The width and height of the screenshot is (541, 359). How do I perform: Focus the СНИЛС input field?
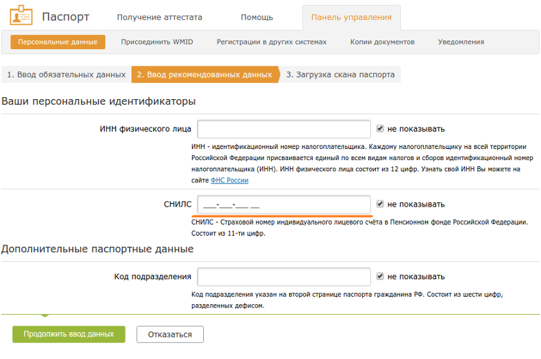284,204
